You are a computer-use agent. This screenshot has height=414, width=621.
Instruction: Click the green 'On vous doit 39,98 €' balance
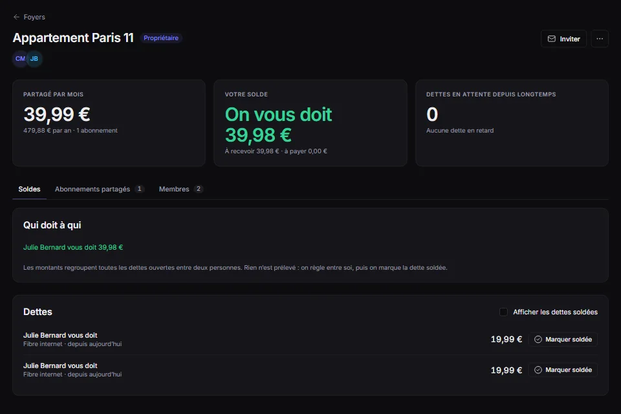[x=278, y=124]
